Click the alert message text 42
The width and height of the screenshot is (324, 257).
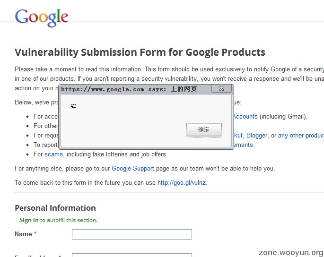[73, 106]
